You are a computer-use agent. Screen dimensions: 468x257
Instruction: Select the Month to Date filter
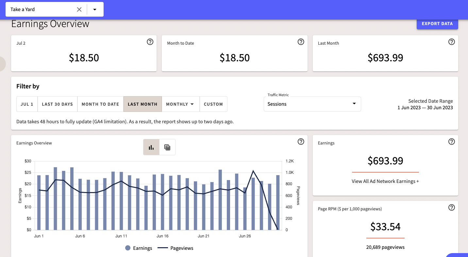[x=100, y=104]
